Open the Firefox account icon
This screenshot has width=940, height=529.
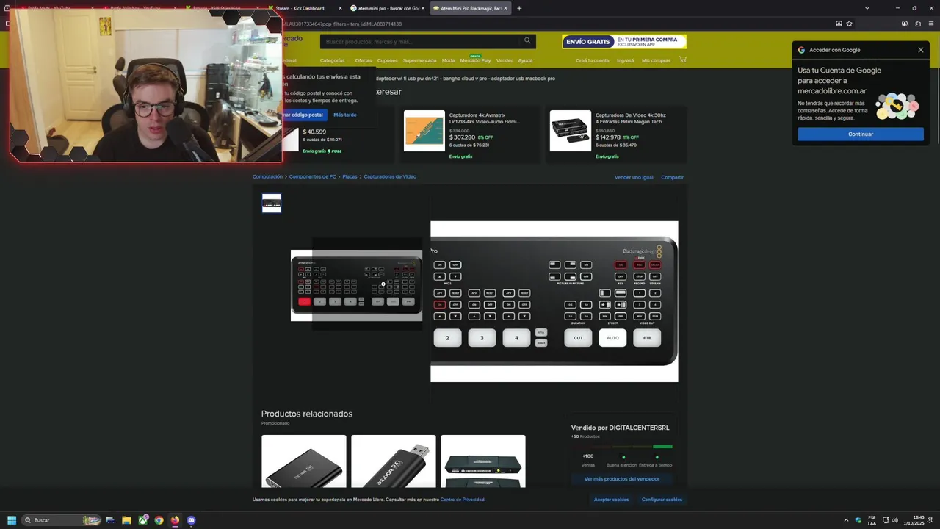[905, 24]
